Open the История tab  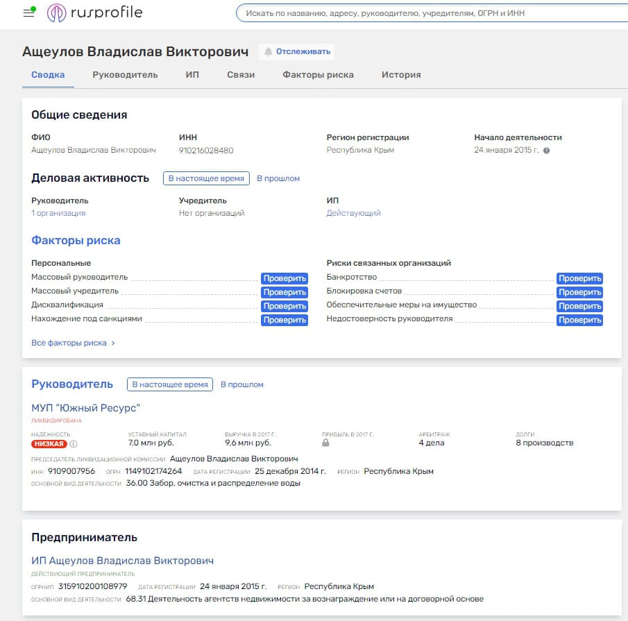tap(401, 75)
